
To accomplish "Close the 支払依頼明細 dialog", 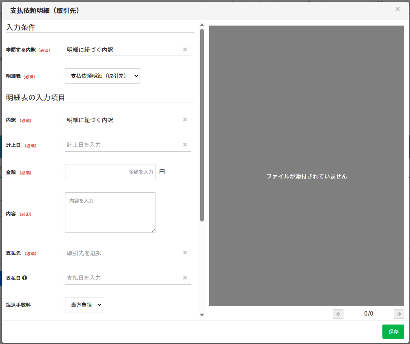I will [397, 9].
